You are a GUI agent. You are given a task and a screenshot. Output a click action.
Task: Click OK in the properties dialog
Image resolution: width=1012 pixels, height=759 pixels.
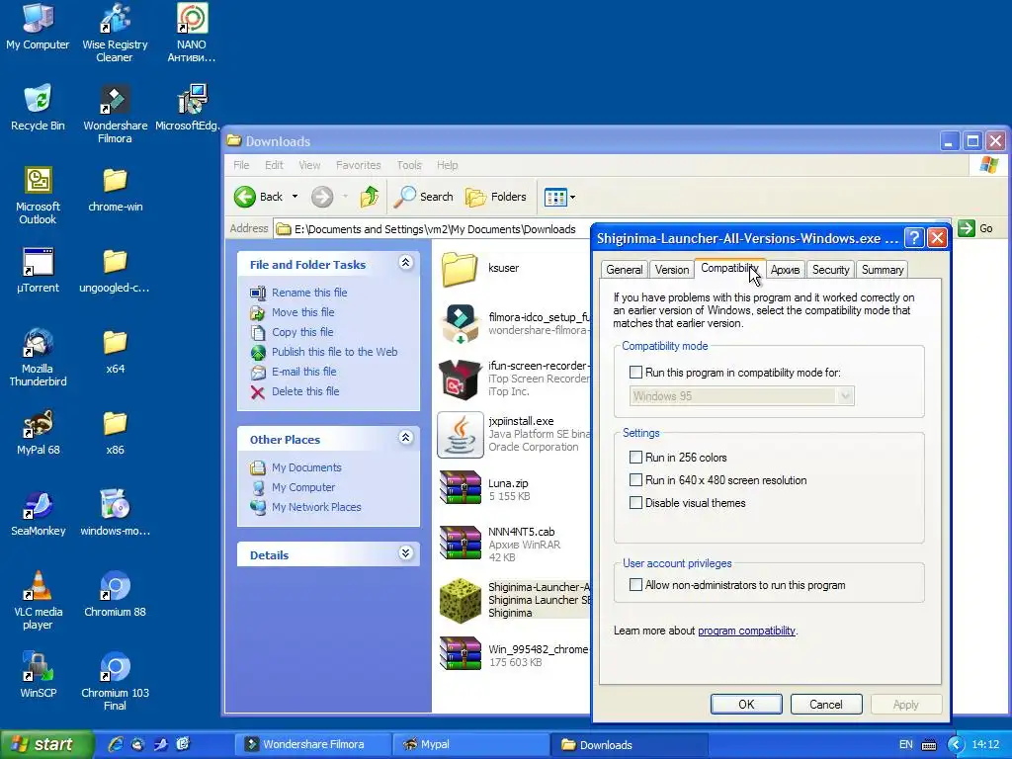pos(746,704)
